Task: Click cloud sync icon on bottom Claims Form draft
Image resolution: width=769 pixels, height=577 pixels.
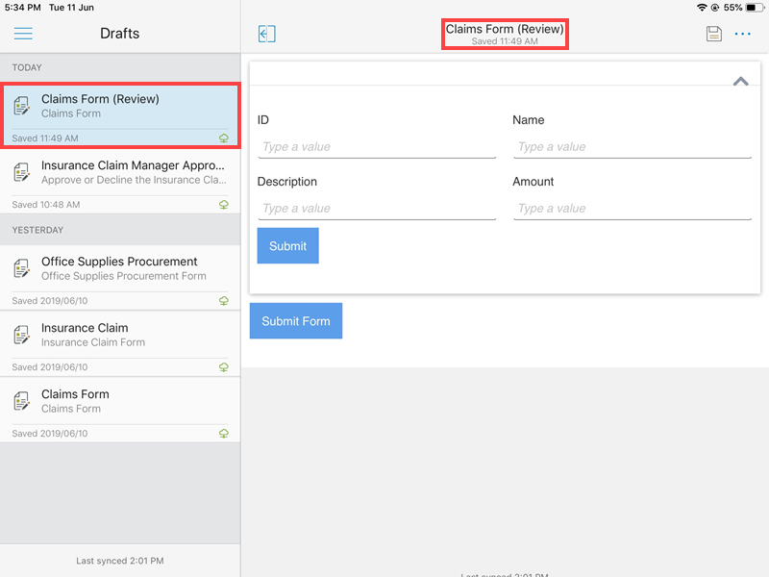Action: (224, 434)
